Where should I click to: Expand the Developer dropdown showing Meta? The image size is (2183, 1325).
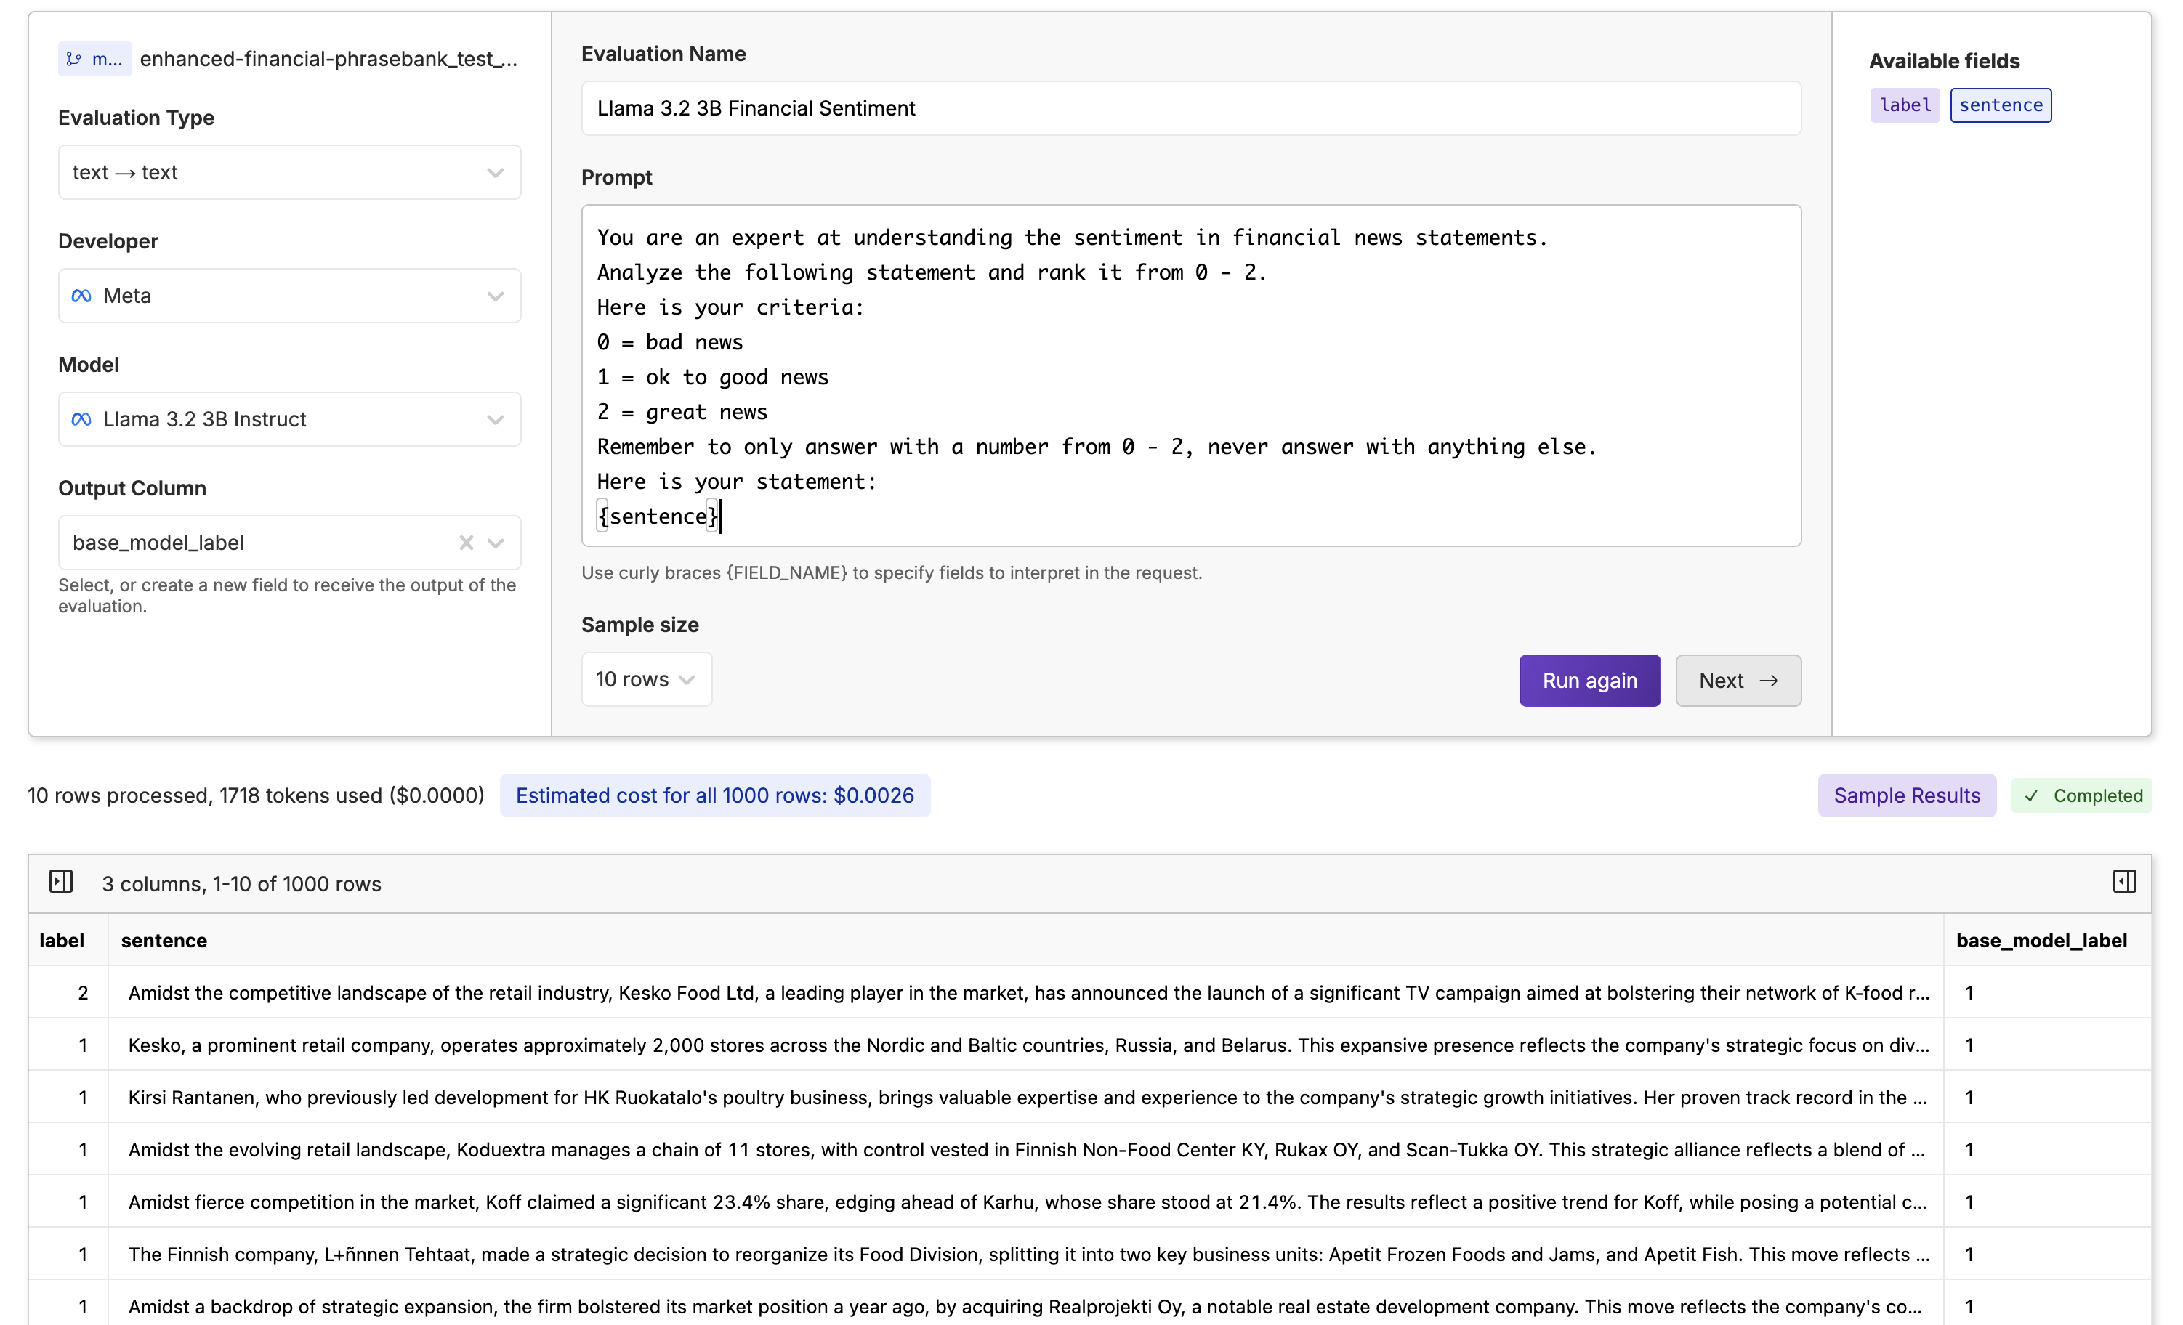(288, 296)
